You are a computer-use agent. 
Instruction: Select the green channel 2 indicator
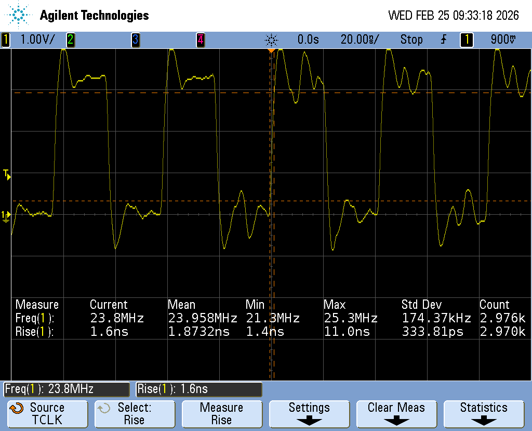[x=70, y=40]
